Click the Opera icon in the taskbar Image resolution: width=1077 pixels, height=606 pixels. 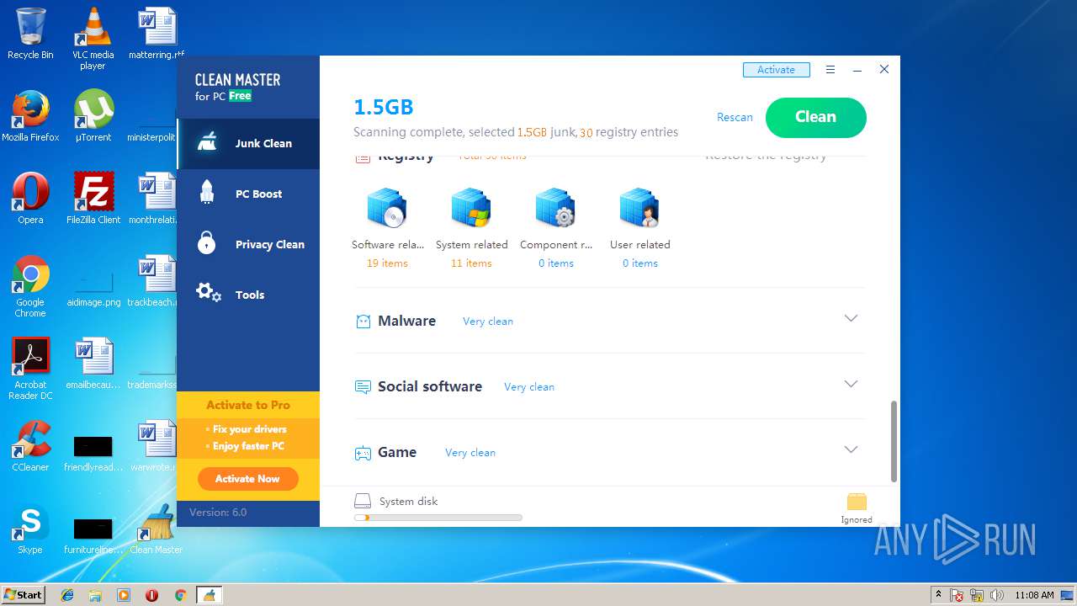coord(151,595)
